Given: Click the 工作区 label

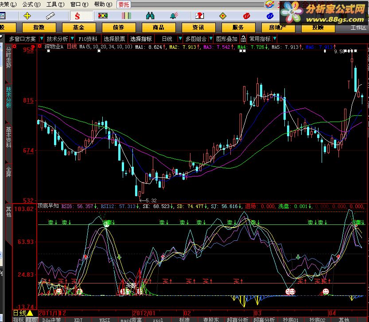Looking at the screenshot, I should tap(358, 27).
